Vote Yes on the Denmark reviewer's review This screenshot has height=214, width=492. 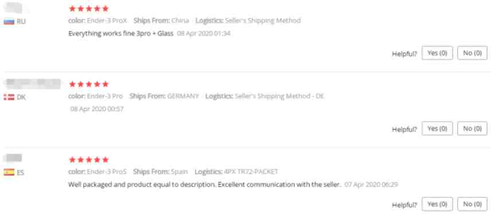[x=437, y=129]
